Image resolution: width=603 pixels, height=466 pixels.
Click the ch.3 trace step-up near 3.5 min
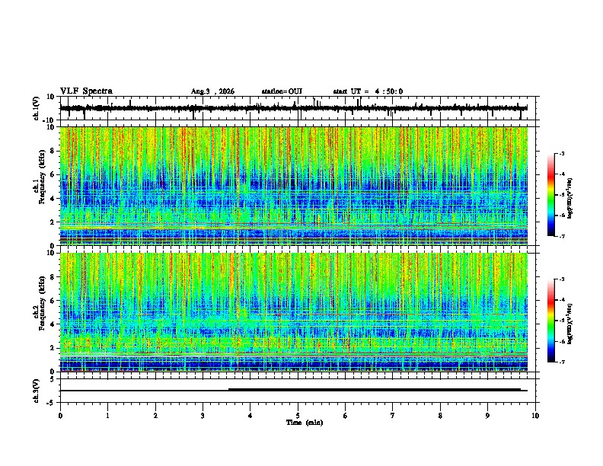coord(228,390)
